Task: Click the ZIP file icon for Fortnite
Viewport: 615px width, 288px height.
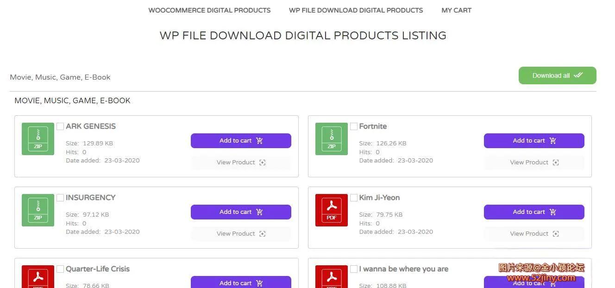Action: click(331, 139)
